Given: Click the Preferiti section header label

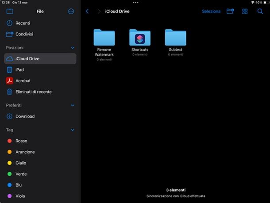Looking at the screenshot, I should [x=14, y=105].
